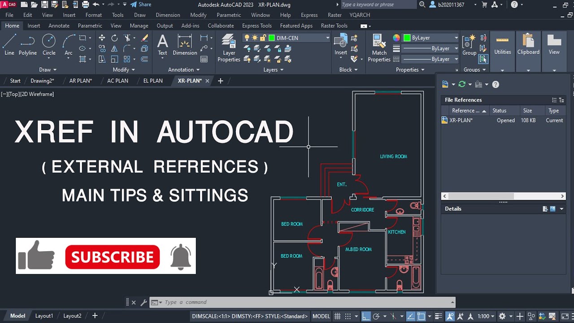
Task: Open help in External References palette
Action: coord(496,84)
